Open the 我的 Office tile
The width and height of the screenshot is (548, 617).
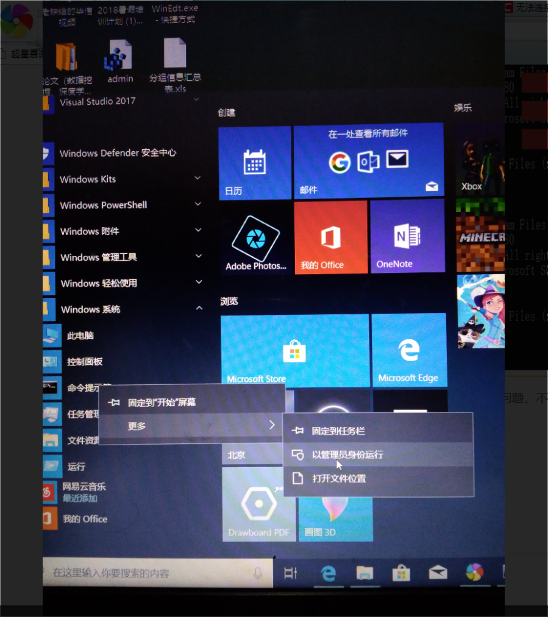click(331, 238)
